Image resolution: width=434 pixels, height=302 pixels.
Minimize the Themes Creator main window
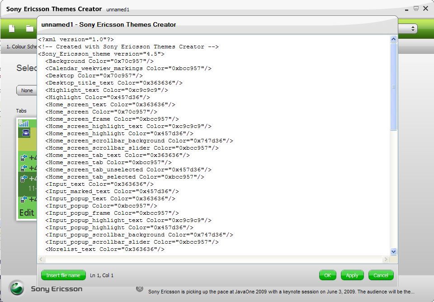pos(406,9)
